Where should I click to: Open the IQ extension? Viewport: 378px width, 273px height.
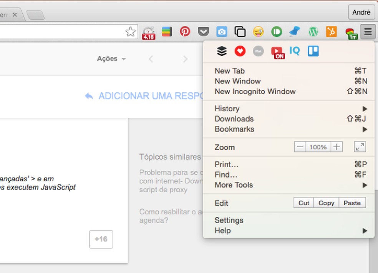click(x=295, y=51)
